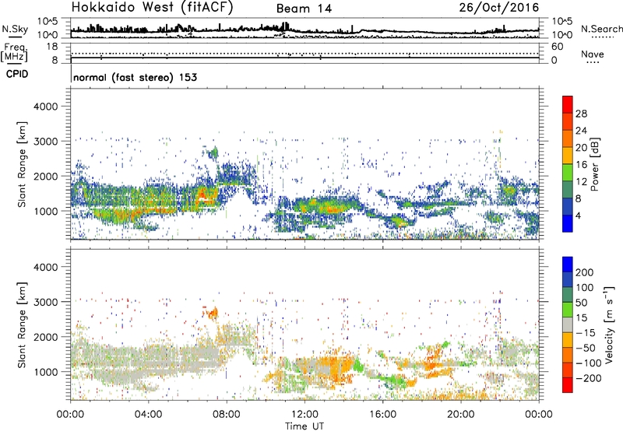
Task: Click the Velocity panel's "Slant Range [km]" label
Action: (22, 325)
